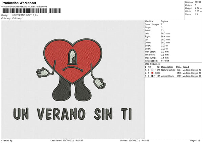The image size is (203, 143).
Task: Click the 'Production Worksheet' title
Action: 19,3
